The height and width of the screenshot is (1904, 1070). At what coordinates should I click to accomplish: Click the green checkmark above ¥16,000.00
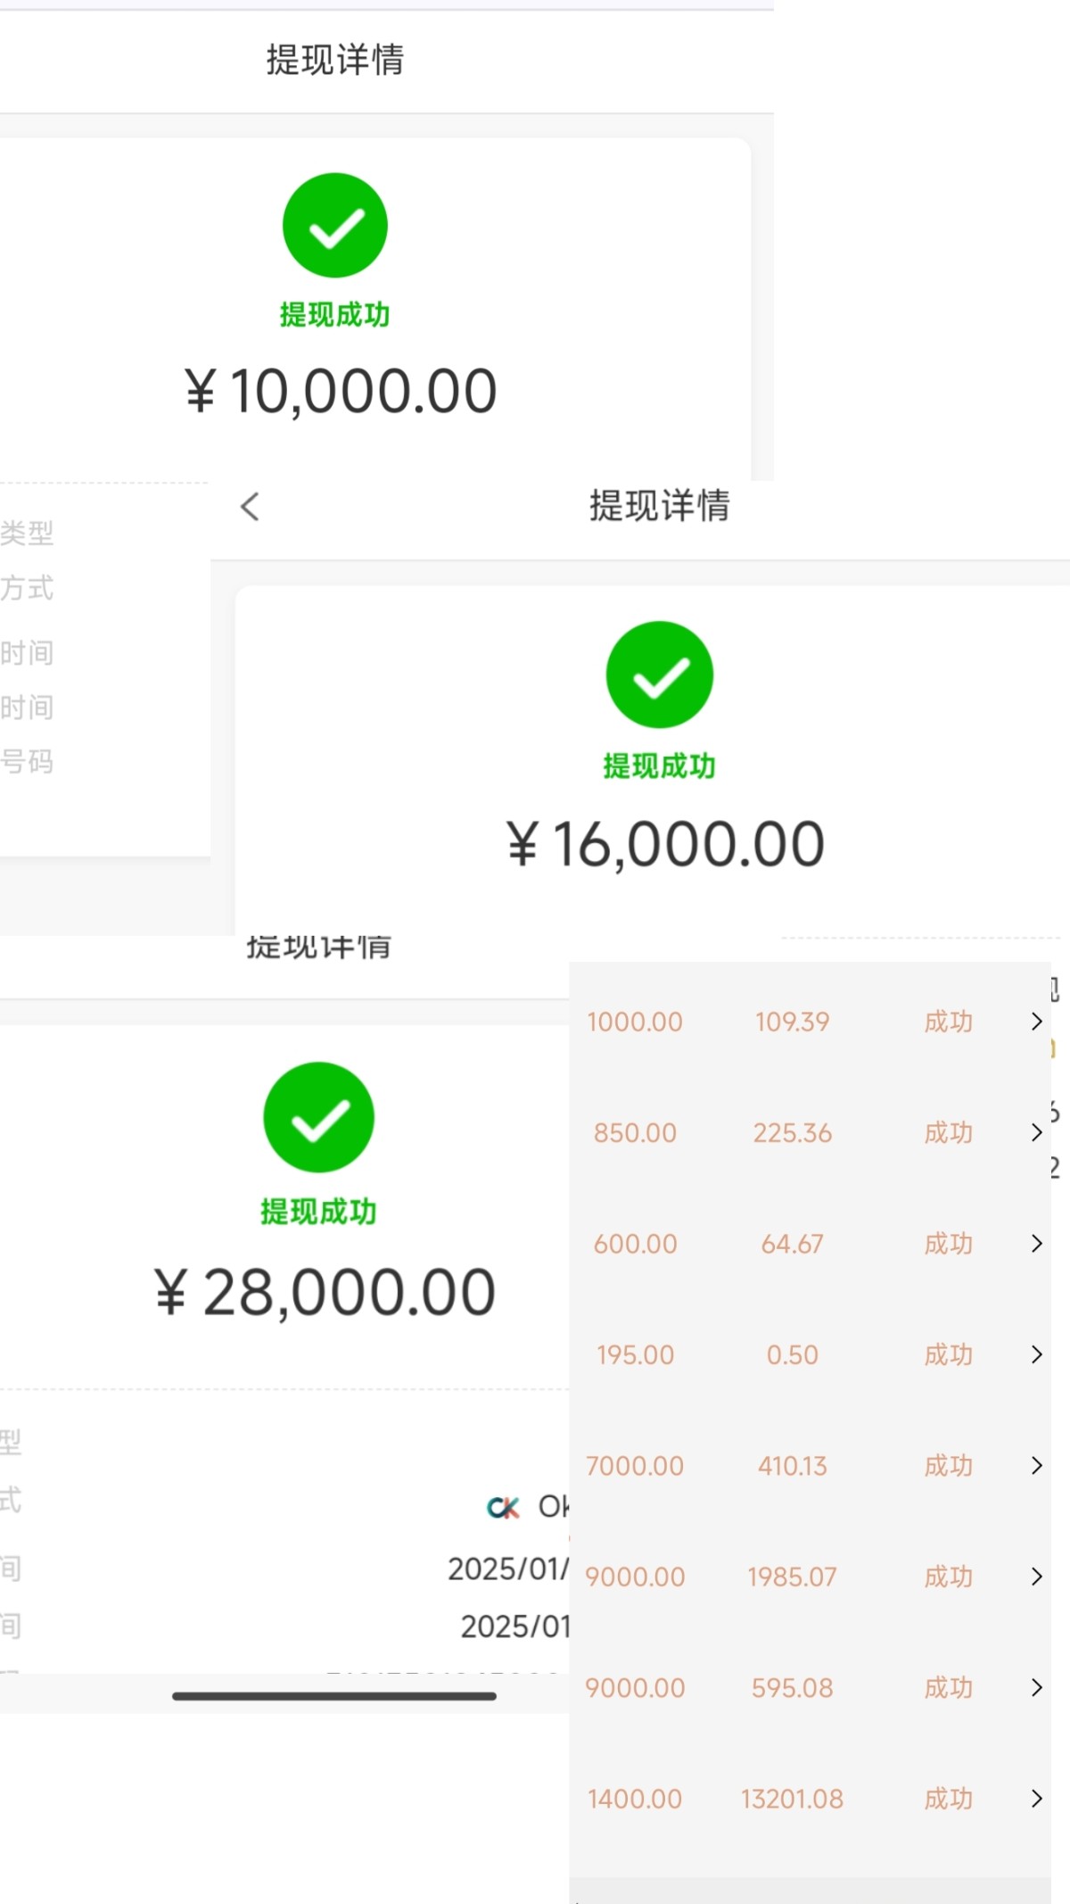click(660, 675)
